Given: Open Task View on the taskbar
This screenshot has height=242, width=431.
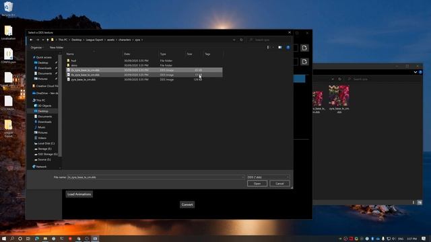Looking at the screenshot, I should coord(28,239).
